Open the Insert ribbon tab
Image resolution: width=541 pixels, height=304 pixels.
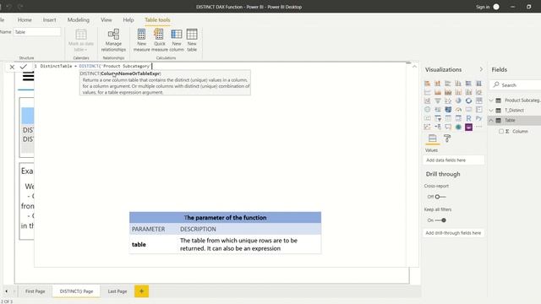[49, 20]
